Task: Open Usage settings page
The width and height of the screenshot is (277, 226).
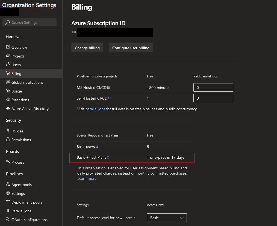Action: [x=17, y=91]
